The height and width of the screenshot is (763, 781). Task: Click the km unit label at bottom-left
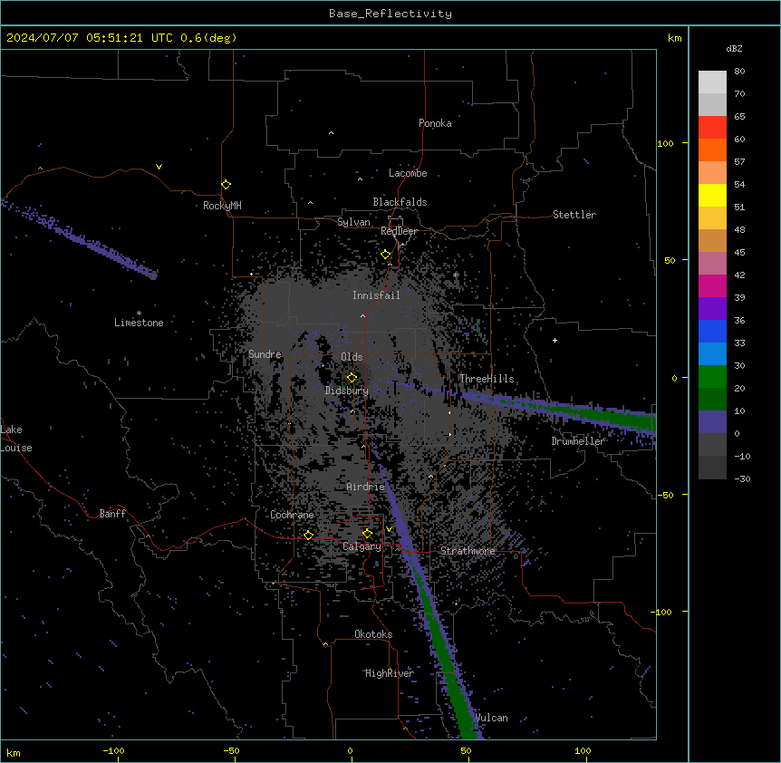[x=14, y=753]
